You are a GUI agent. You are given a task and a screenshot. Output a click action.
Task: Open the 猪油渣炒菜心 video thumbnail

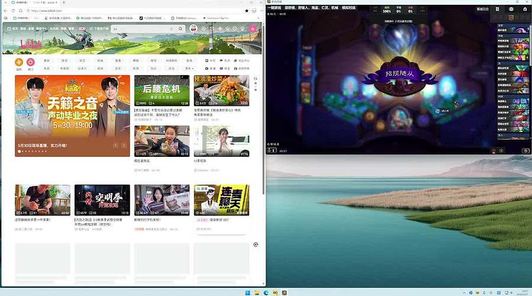click(x=221, y=91)
